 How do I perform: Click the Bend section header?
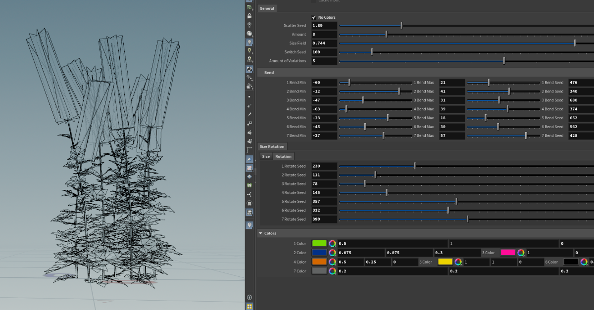click(x=269, y=72)
